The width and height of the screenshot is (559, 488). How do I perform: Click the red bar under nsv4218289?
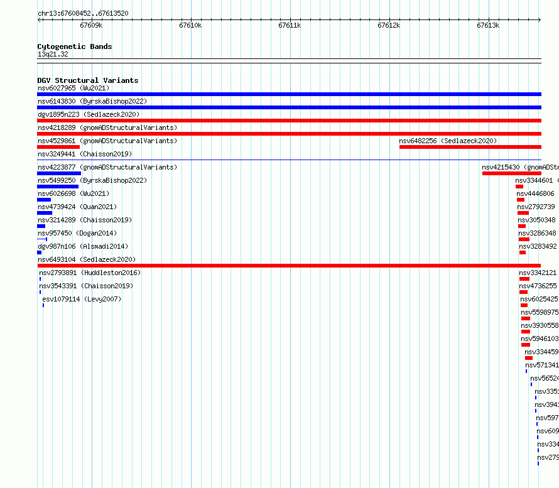coord(289,134)
